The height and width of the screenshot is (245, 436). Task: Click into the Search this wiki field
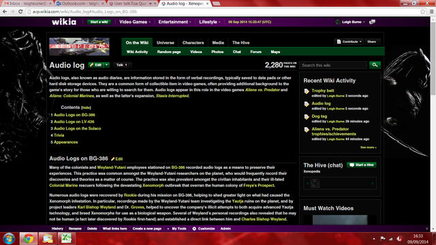click(333, 65)
